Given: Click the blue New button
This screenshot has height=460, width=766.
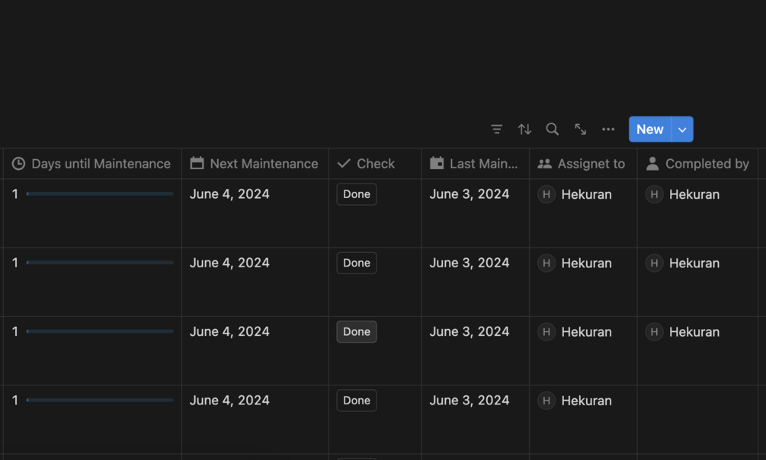Looking at the screenshot, I should pos(649,129).
